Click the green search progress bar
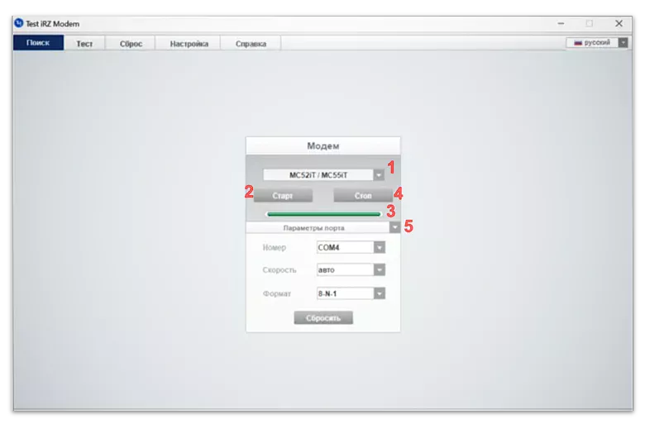This screenshot has height=424, width=645. [323, 214]
